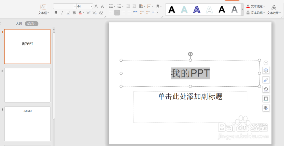Viewport: 284px width, 146px height.
Task: Click the format brush quick icon
Action: point(266,80)
